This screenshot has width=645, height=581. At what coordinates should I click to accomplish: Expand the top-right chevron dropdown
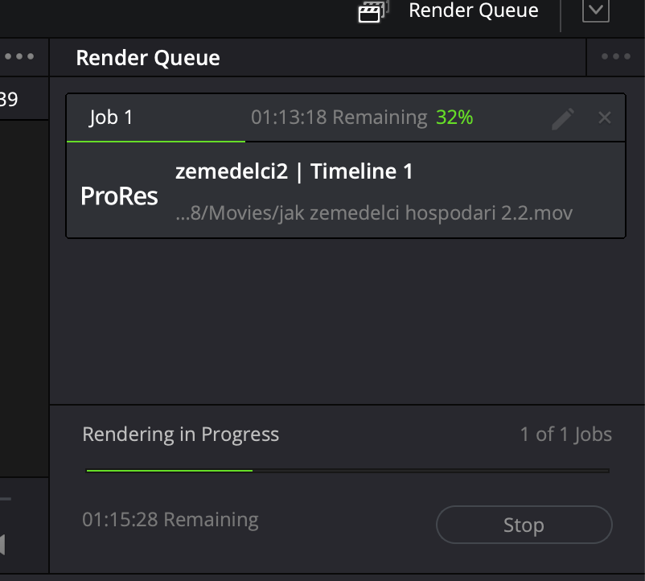pos(595,10)
